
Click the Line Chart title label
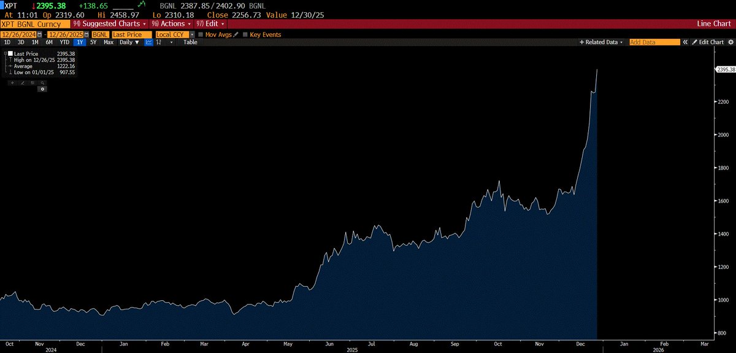(715, 24)
